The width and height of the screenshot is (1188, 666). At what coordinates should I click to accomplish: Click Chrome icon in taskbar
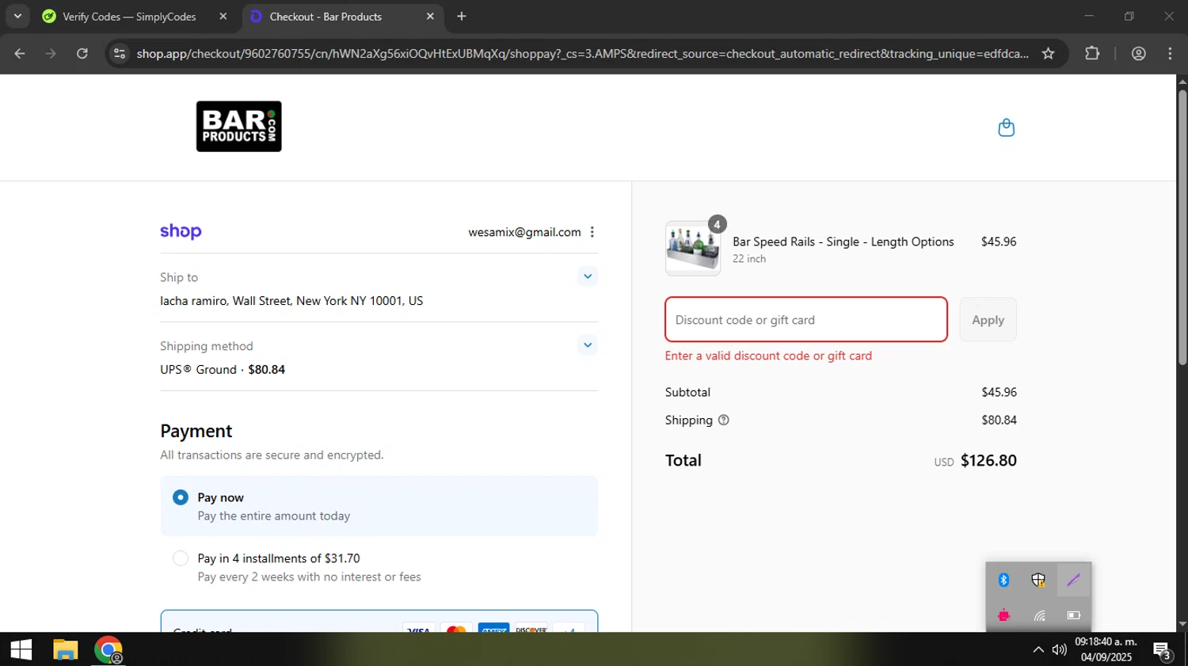click(x=109, y=650)
